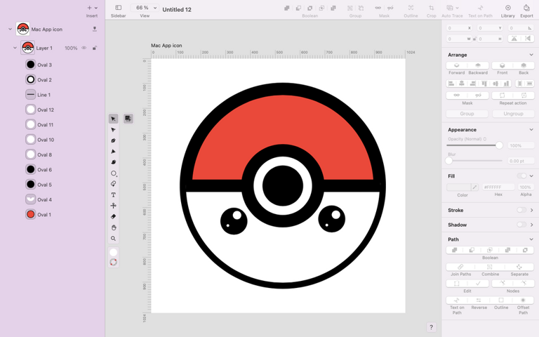Expand the Stroke section chevron
The image size is (539, 337).
(x=531, y=210)
